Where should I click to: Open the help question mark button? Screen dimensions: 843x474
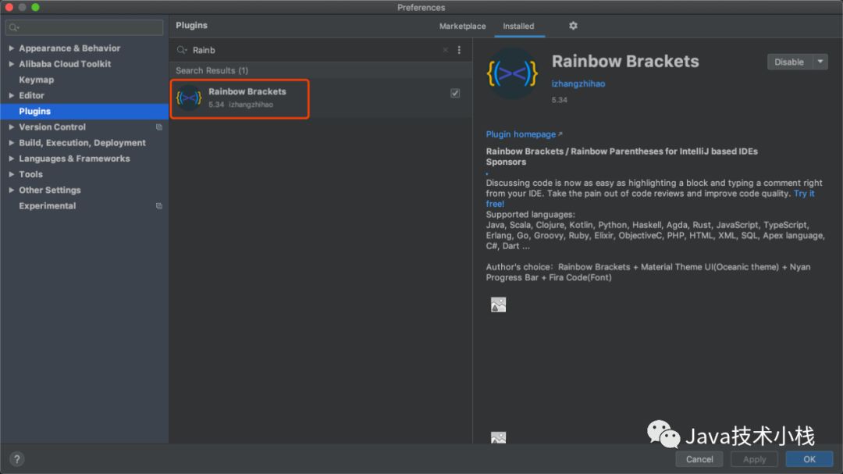(16, 459)
